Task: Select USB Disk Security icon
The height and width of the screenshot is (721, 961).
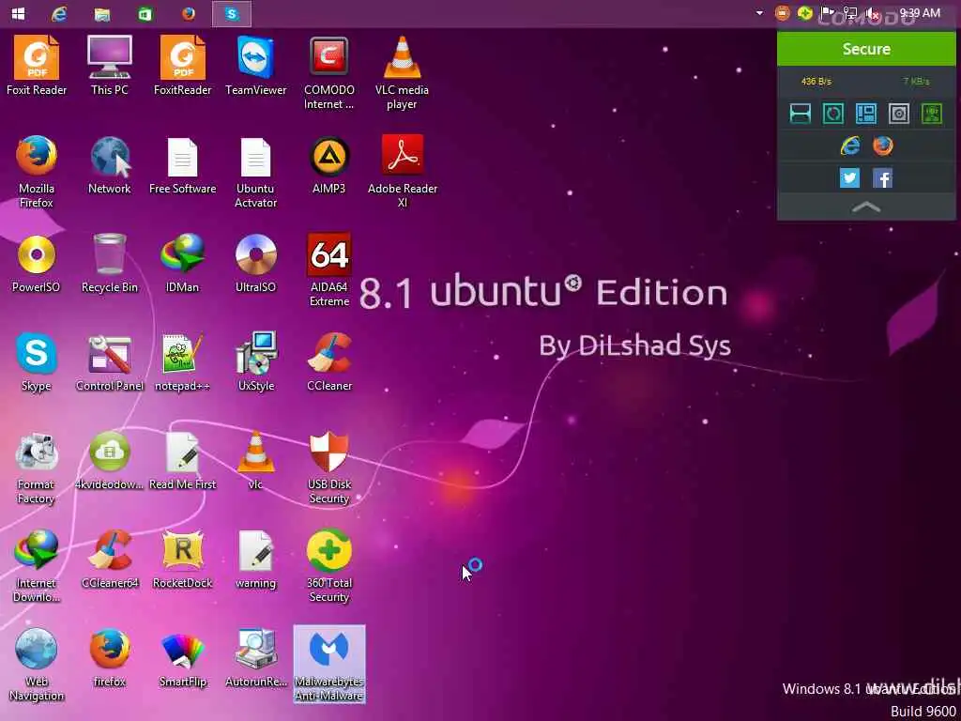Action: pos(329,468)
